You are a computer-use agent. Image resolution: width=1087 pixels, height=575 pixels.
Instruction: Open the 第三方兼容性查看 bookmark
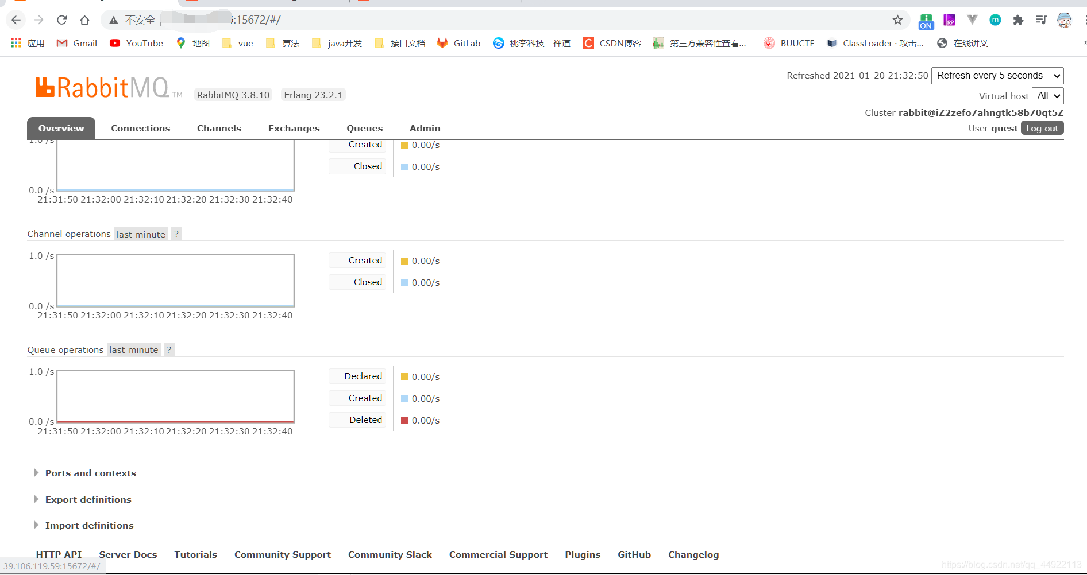700,43
